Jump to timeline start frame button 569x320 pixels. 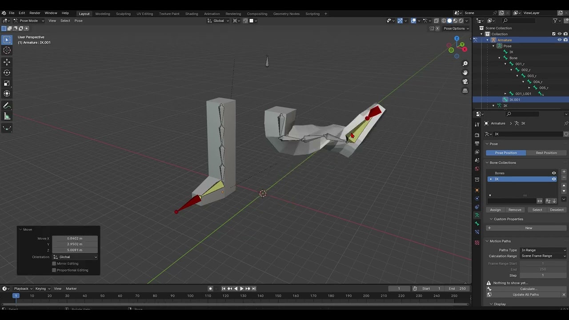pos(224,288)
